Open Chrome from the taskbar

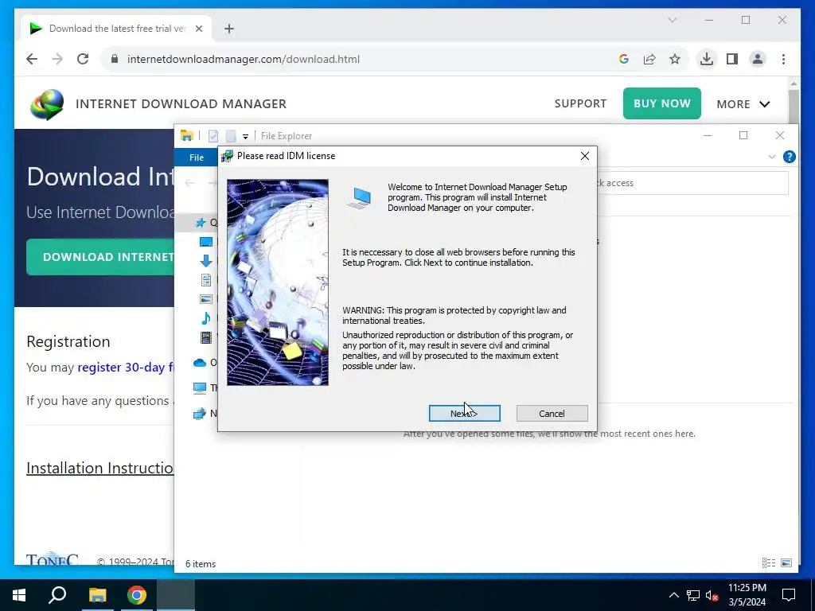(137, 595)
